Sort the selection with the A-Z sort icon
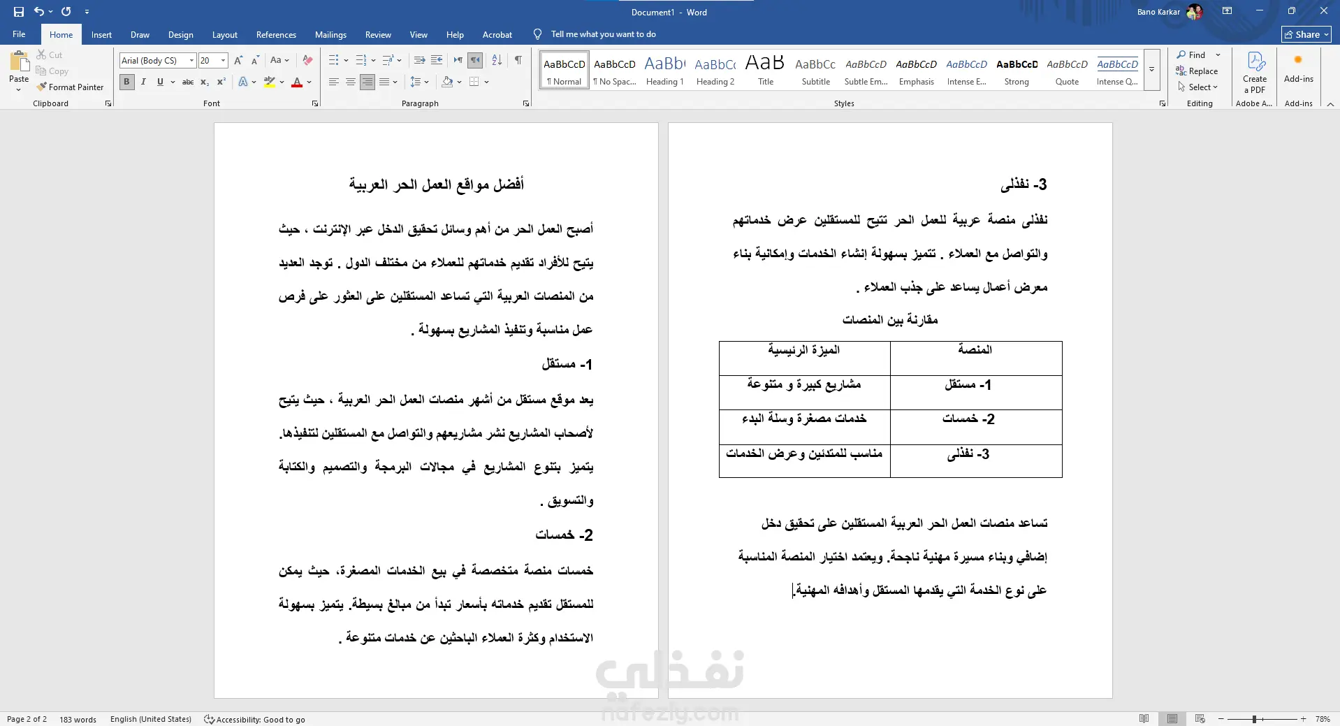This screenshot has width=1340, height=726. point(497,61)
